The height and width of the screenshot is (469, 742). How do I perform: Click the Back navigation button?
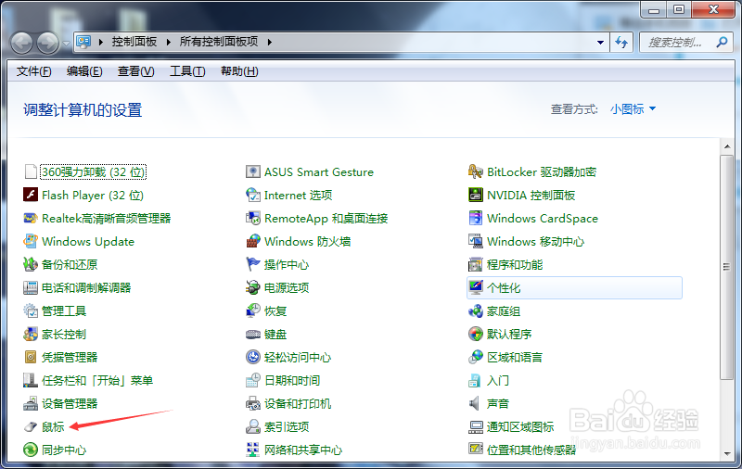(21, 43)
